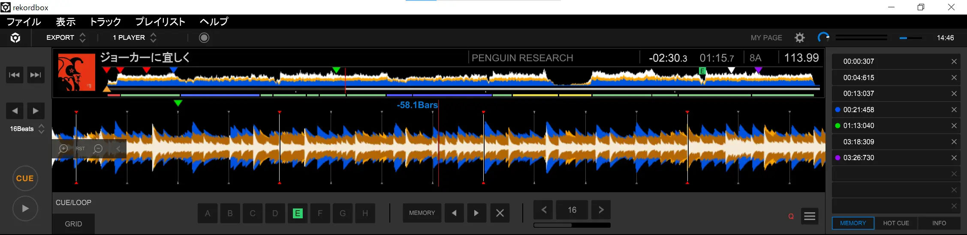Select the CUE/LOOP panel tab

[73, 202]
